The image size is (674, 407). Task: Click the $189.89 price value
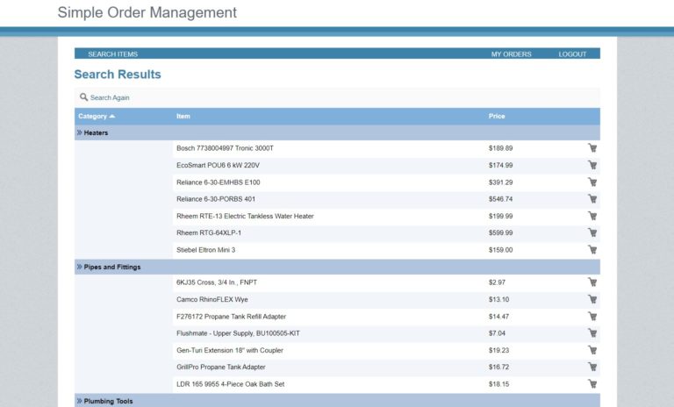pyautogui.click(x=500, y=148)
